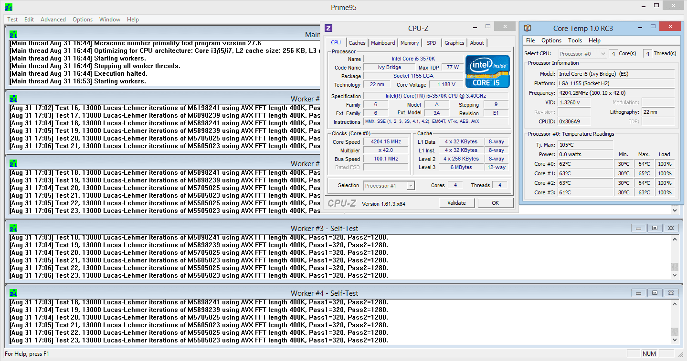Click the NUM indicator in status bar
Viewport: 687px width, 361px height.
point(649,354)
